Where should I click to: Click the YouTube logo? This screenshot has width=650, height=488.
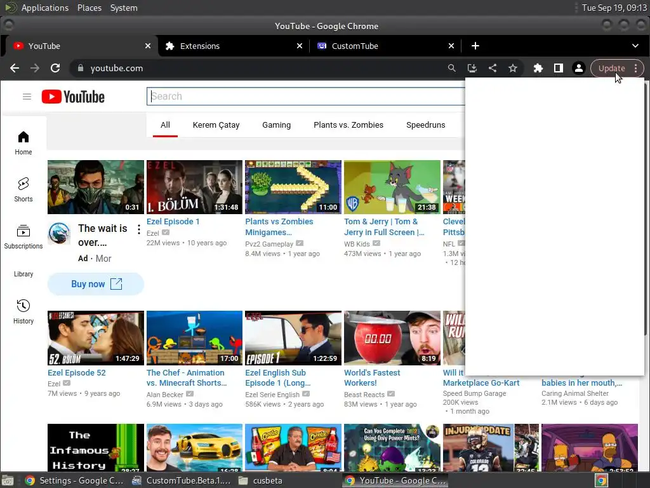click(x=73, y=97)
